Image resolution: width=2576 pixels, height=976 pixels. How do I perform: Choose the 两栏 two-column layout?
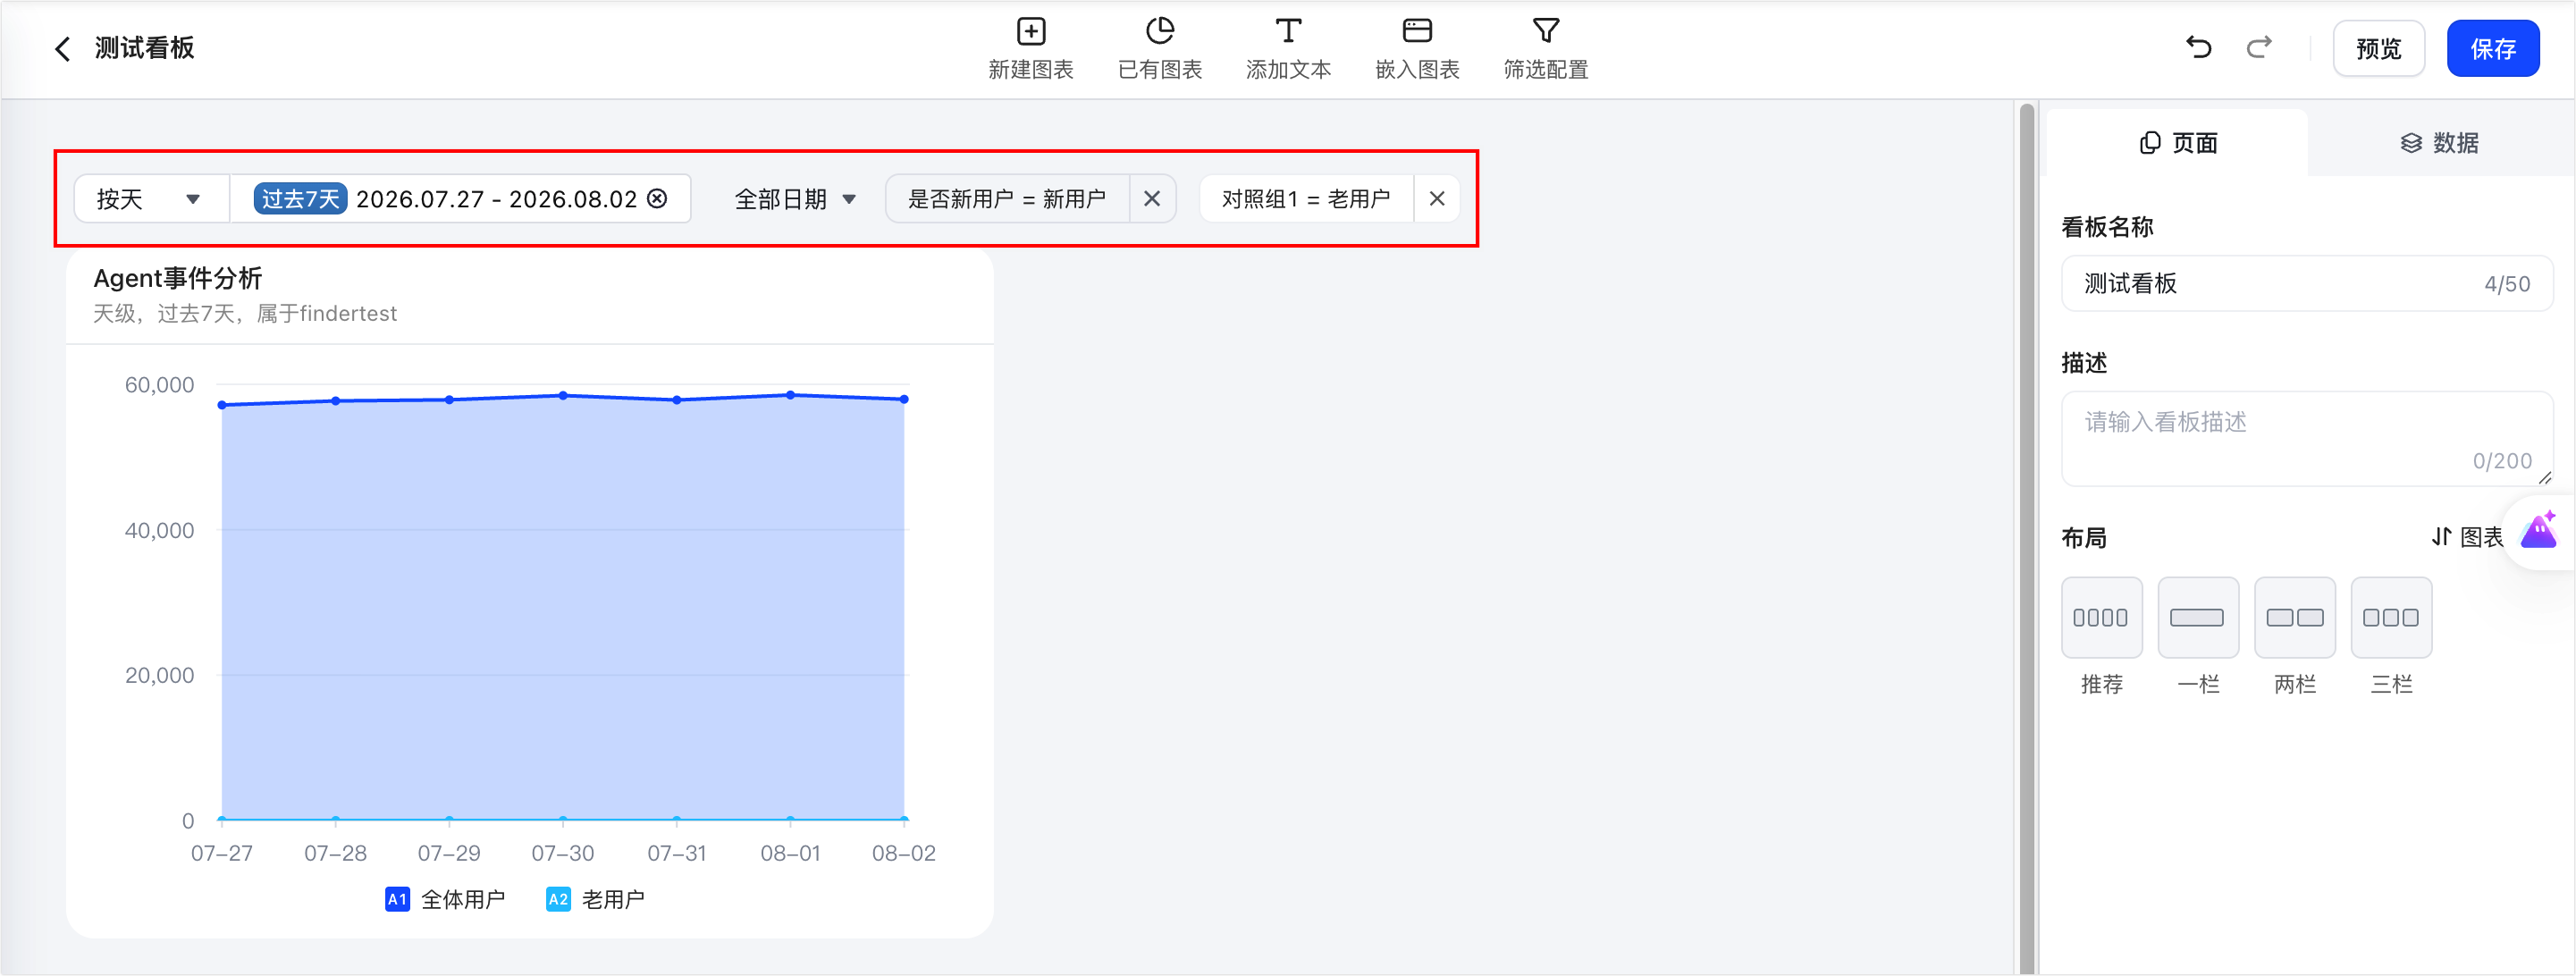click(x=2294, y=617)
